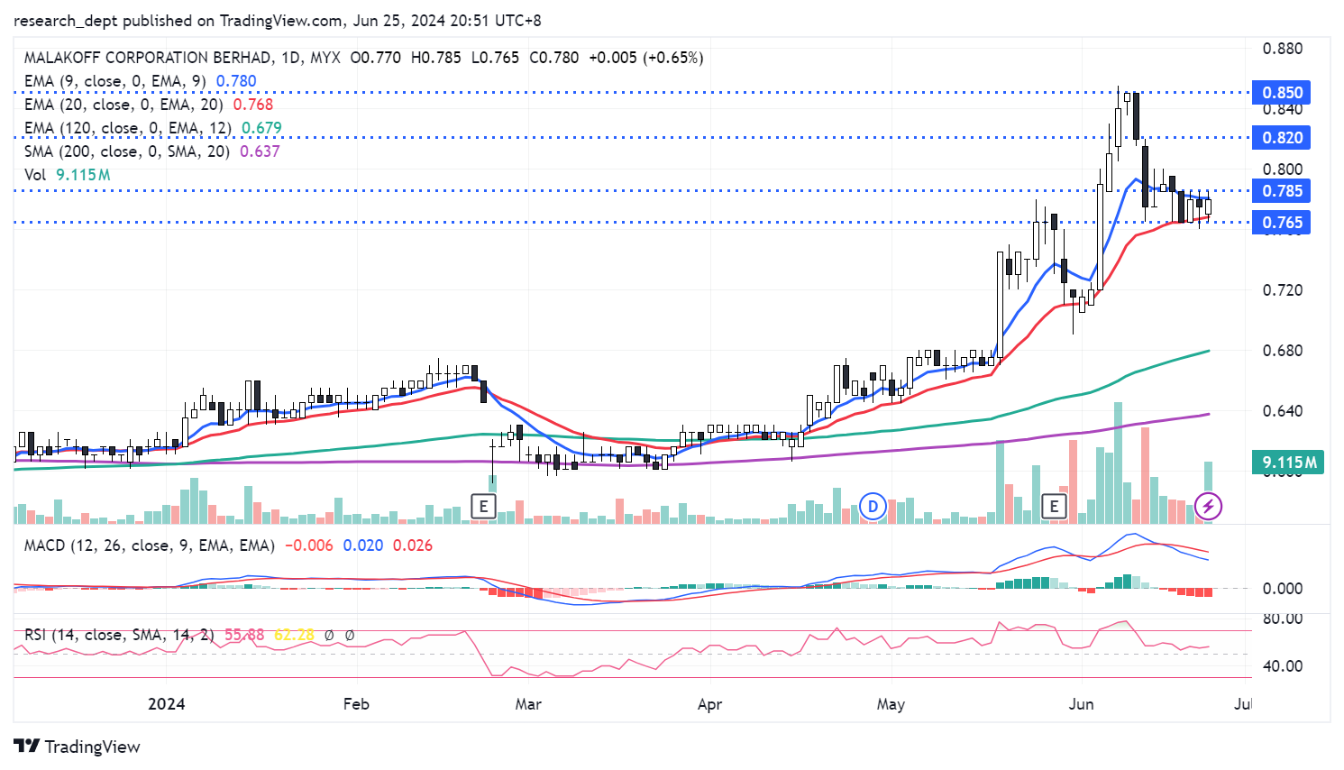Select the 0.820 horizontal line price label
The image size is (1344, 770).
pos(1281,138)
